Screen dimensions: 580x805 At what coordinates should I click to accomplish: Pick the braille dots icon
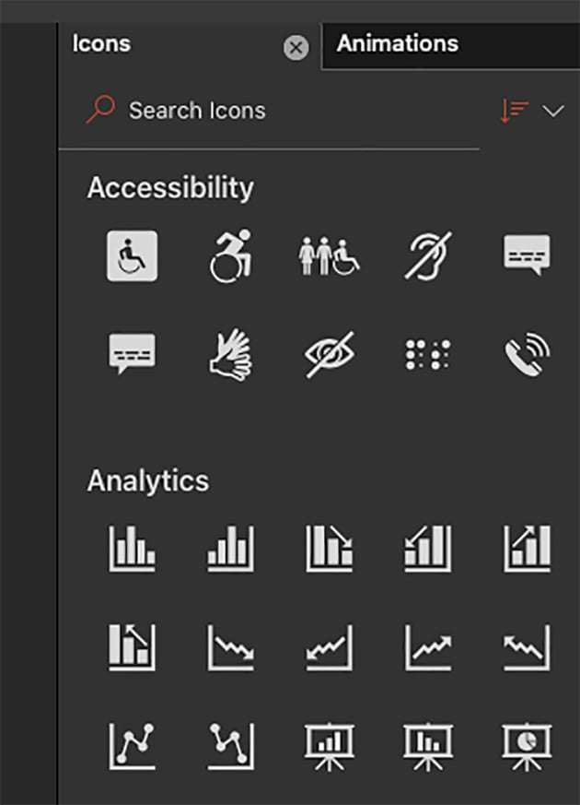pyautogui.click(x=428, y=354)
